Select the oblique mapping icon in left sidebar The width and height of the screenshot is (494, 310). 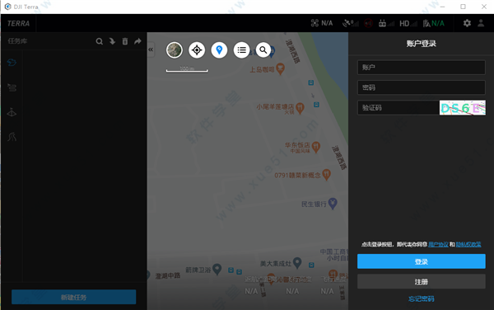click(12, 112)
